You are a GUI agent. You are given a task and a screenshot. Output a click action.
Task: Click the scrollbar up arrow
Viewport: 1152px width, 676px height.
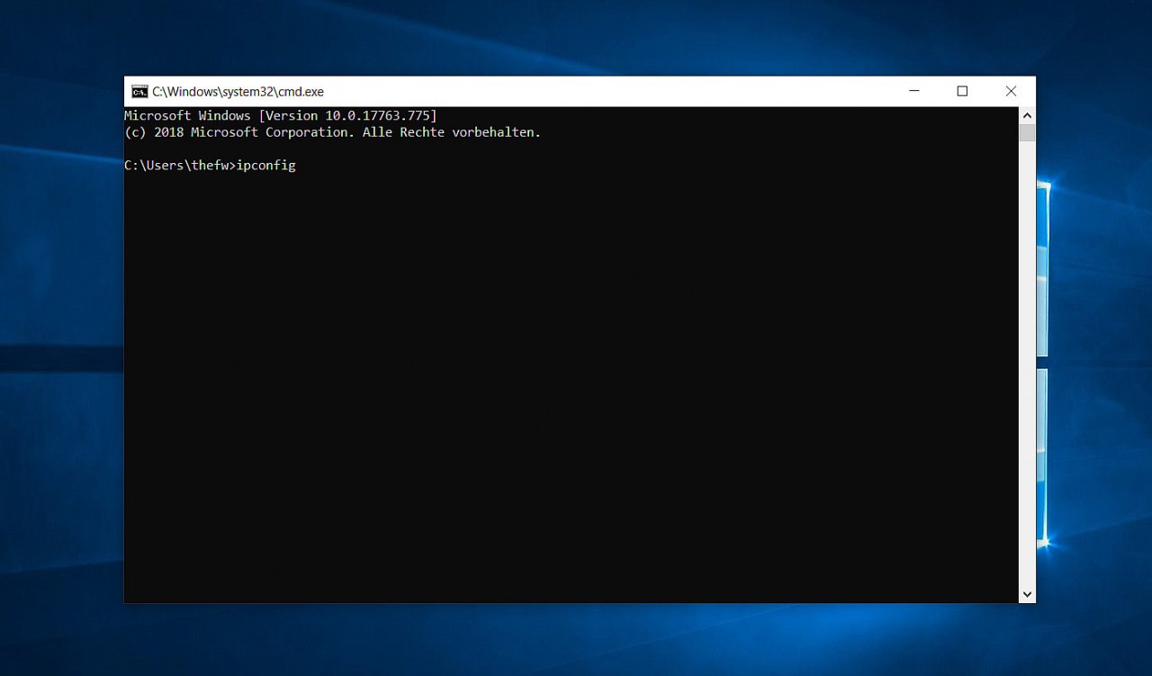point(1027,115)
